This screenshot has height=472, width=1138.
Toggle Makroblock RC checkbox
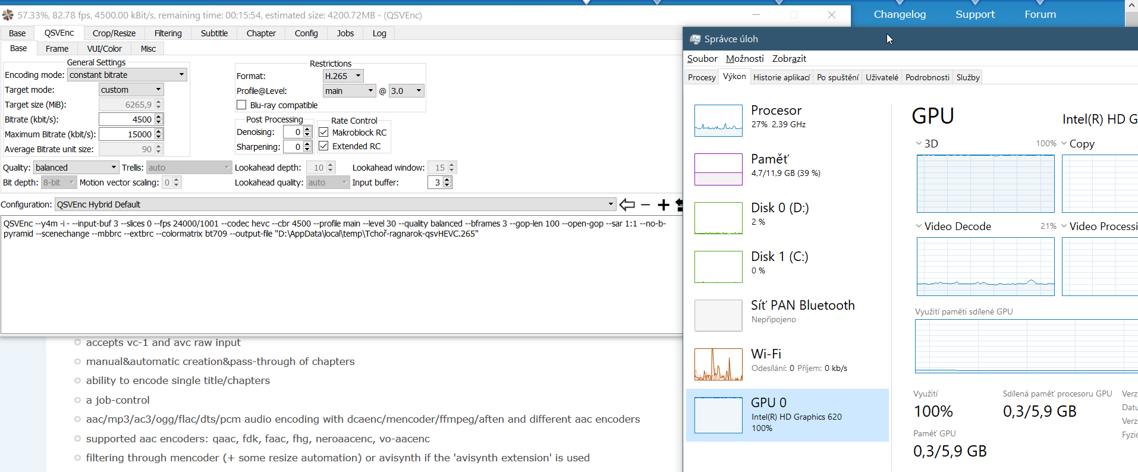(x=323, y=132)
